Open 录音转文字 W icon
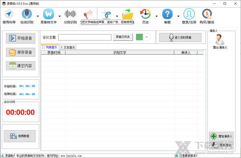The height and width of the screenshot is (158, 241). (x=49, y=14)
